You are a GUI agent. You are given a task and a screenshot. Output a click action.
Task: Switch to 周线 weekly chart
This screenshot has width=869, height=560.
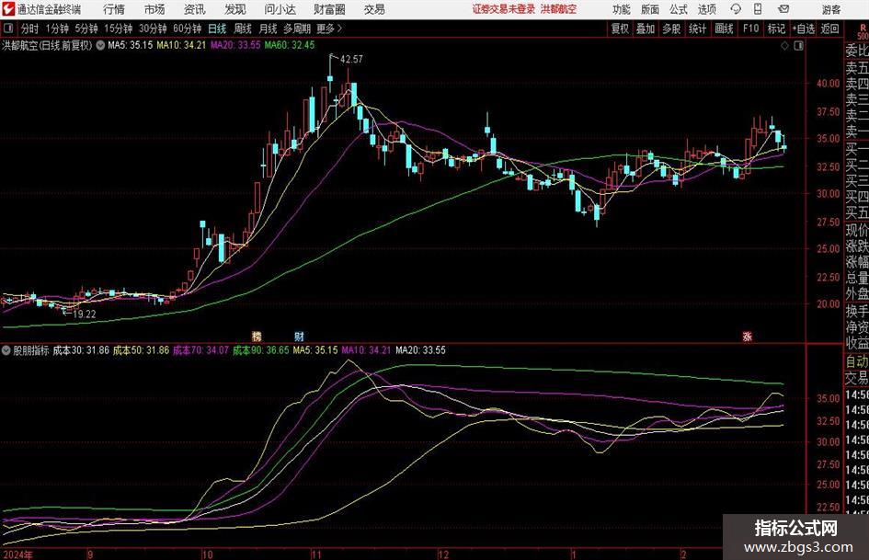tap(243, 29)
